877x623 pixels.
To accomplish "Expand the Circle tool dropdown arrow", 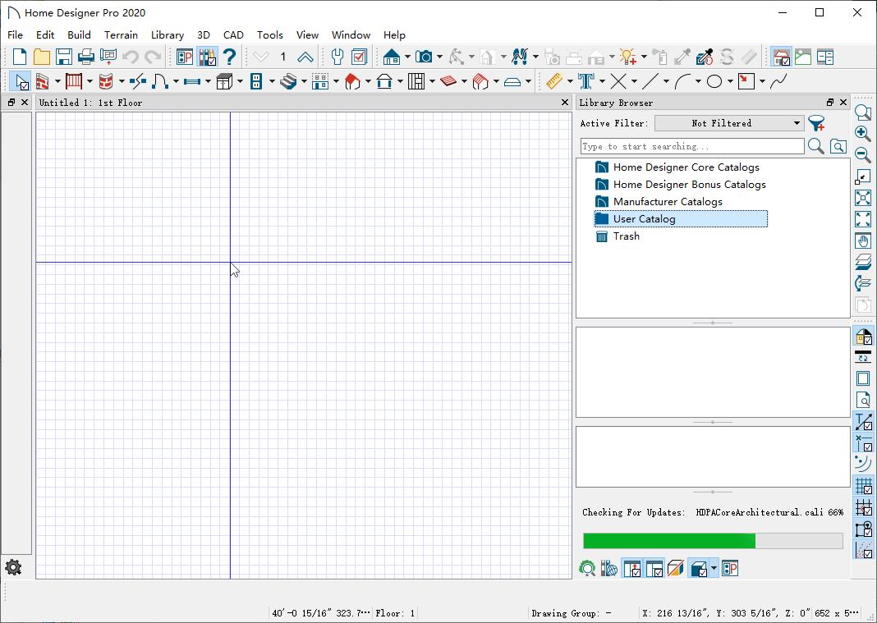I will tap(730, 81).
